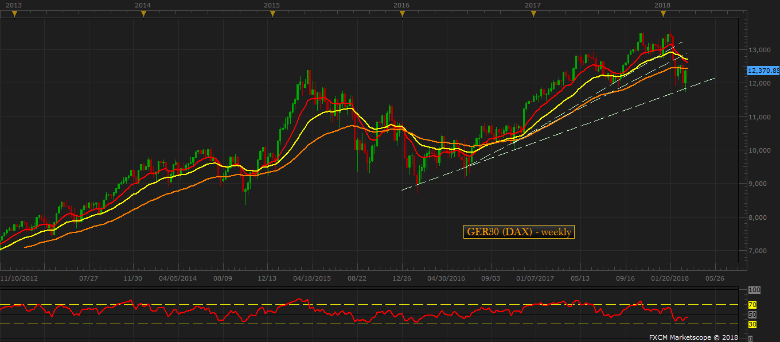This screenshot has width=780, height=342.
Task: Click the 04/18/2015 date axis label
Action: pyautogui.click(x=312, y=278)
